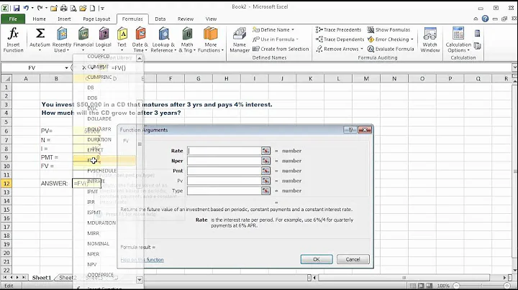The image size is (518, 290).
Task: Open Calculation Options
Action: (x=458, y=40)
